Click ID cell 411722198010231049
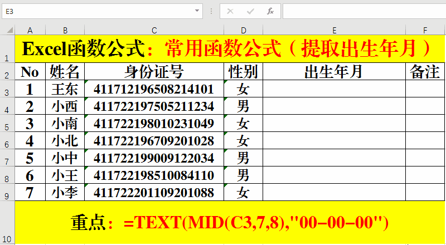This screenshot has width=446, height=245. [154, 123]
